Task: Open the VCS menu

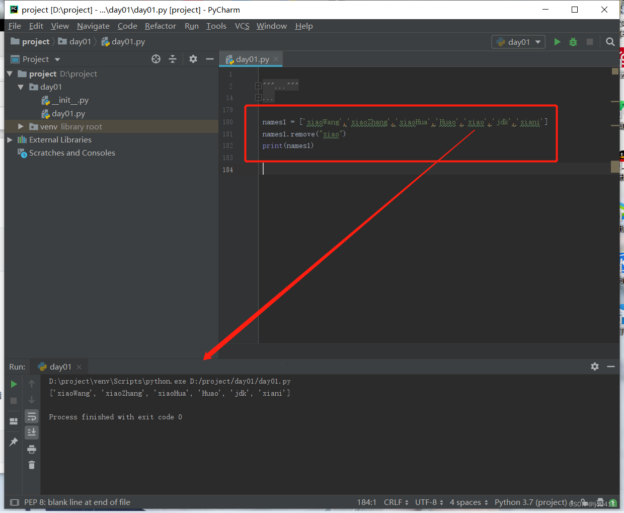Action: pos(242,26)
